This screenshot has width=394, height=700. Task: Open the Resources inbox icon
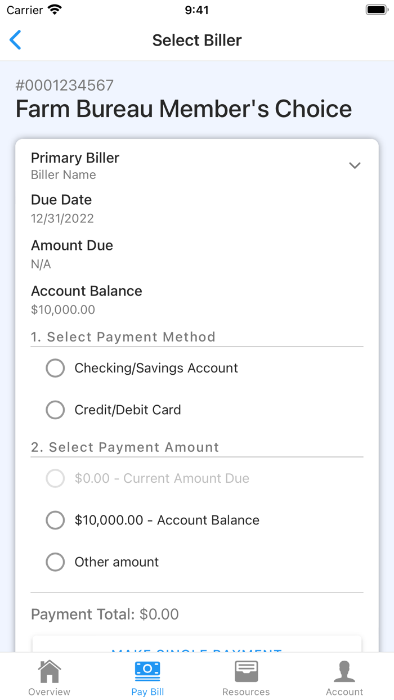[x=246, y=671]
